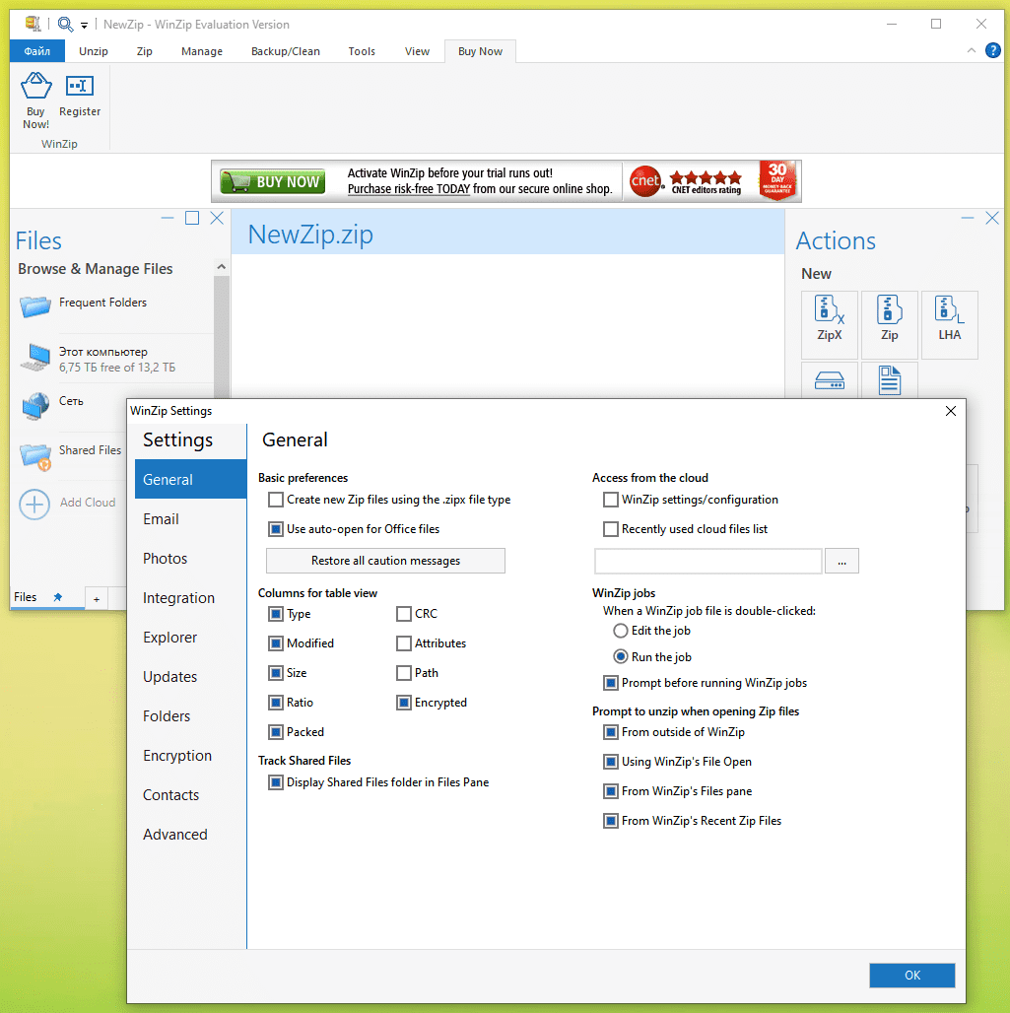The width and height of the screenshot is (1010, 1013).
Task: Click the cloud path input field
Action: [x=708, y=561]
